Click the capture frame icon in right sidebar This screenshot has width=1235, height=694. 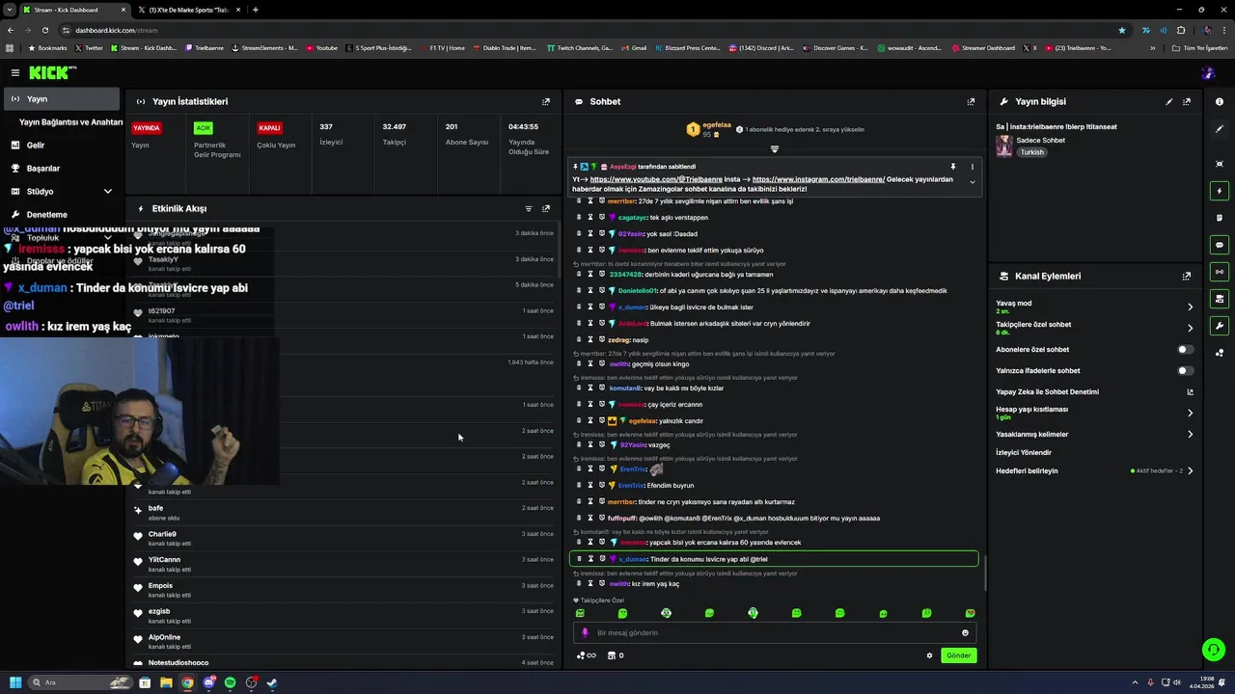[x=1220, y=164]
